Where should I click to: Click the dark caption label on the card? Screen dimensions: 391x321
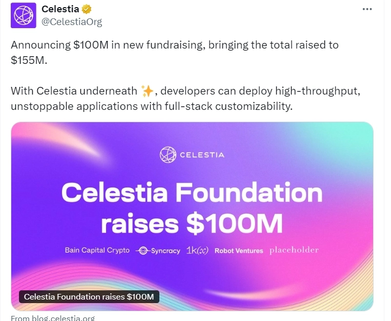(x=89, y=297)
